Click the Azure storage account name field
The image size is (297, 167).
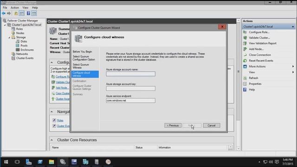coord(130,74)
